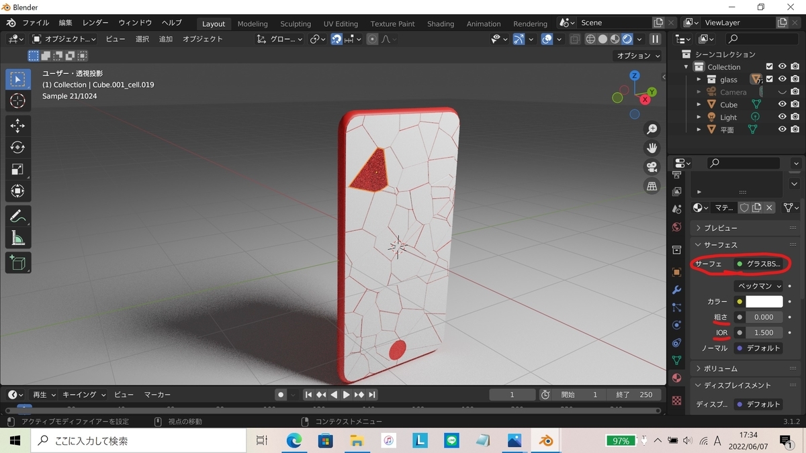Open オプション dropdown in viewport
The image size is (806, 453).
(637, 56)
